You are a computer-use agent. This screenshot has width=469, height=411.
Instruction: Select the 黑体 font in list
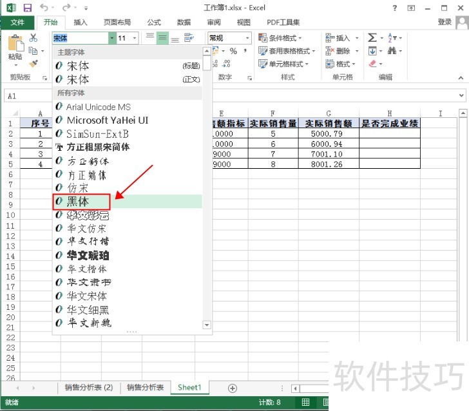pos(128,202)
